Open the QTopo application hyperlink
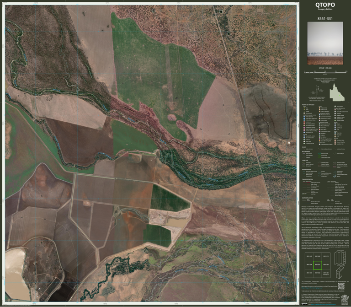This screenshot has height=307, width=351. point(312,288)
